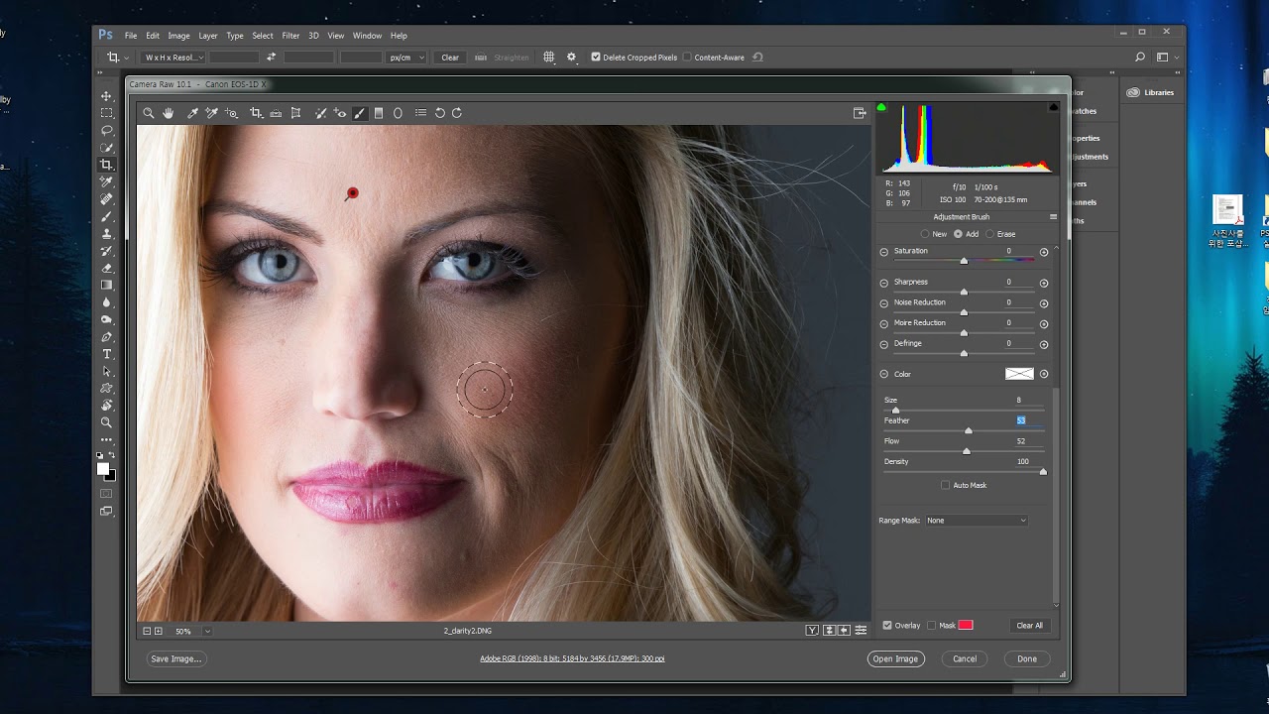Image resolution: width=1269 pixels, height=714 pixels.
Task: Rotate image counterclockwise
Action: click(440, 113)
